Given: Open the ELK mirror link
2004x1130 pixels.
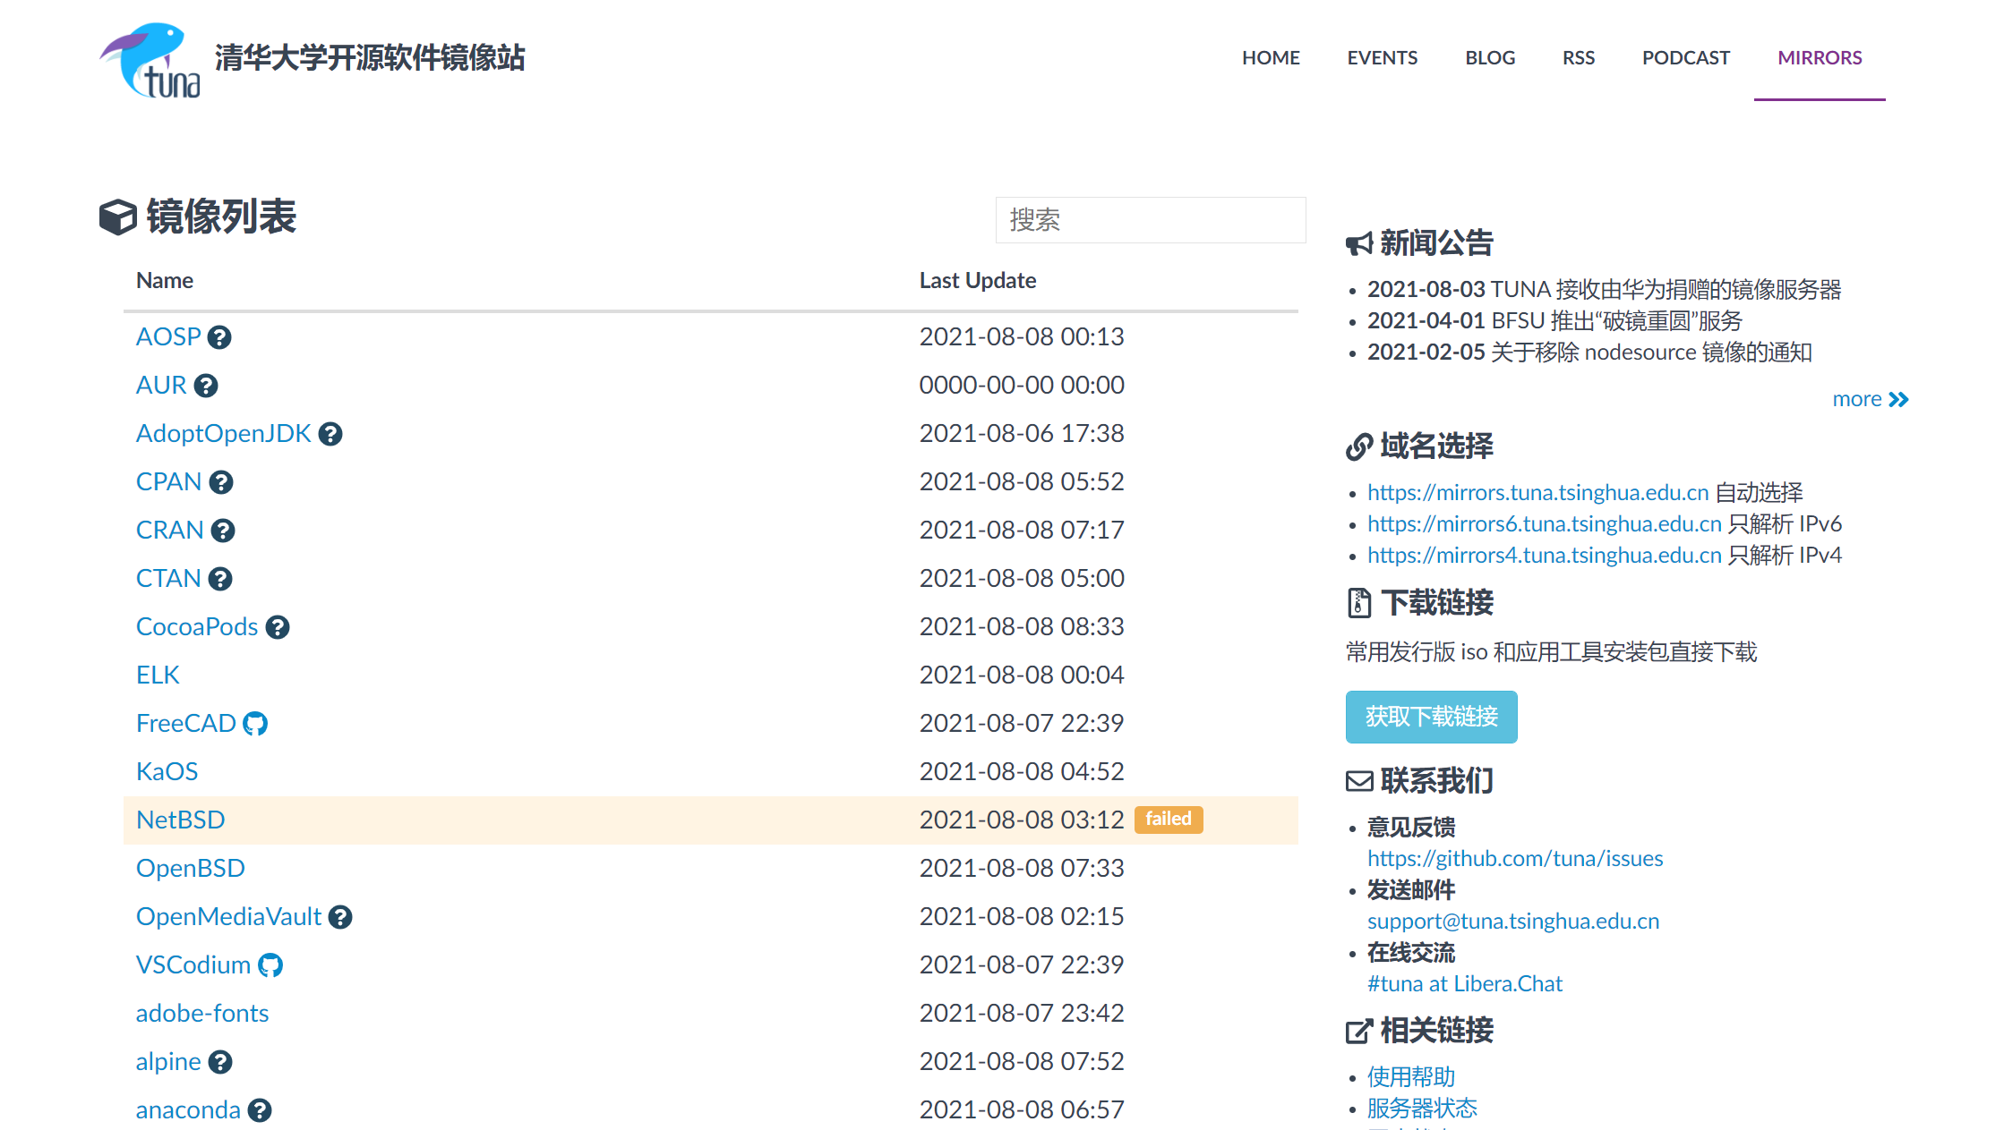Looking at the screenshot, I should pyautogui.click(x=158, y=675).
